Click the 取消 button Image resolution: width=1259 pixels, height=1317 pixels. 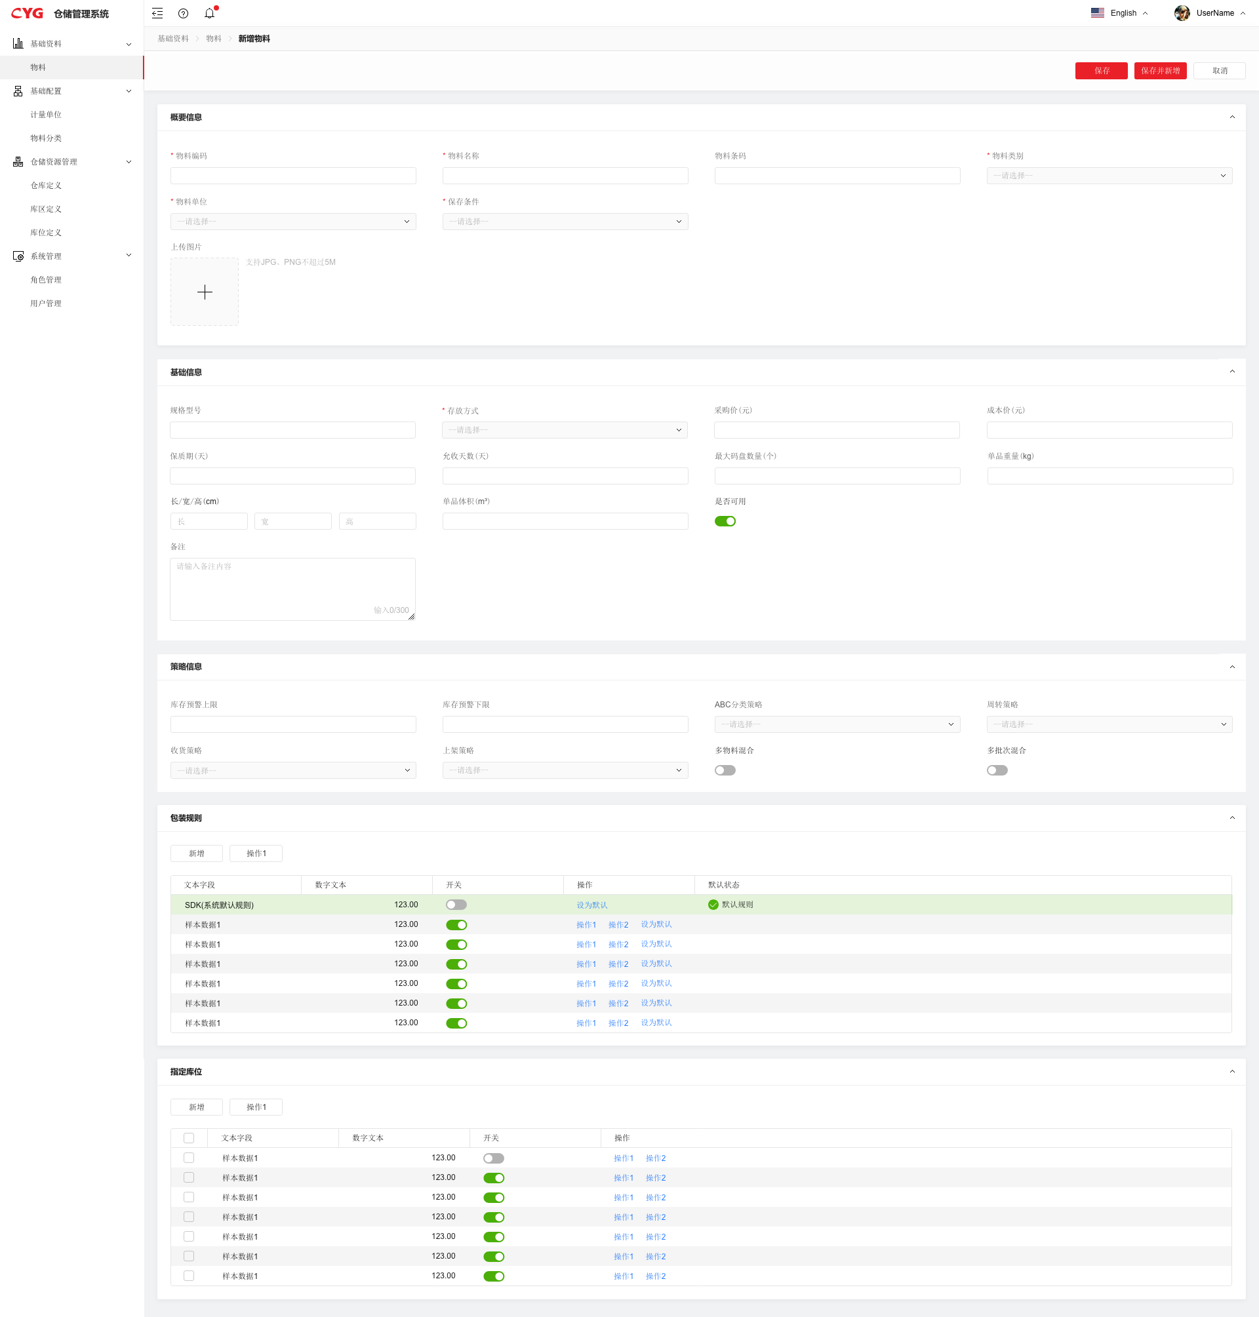click(x=1220, y=71)
